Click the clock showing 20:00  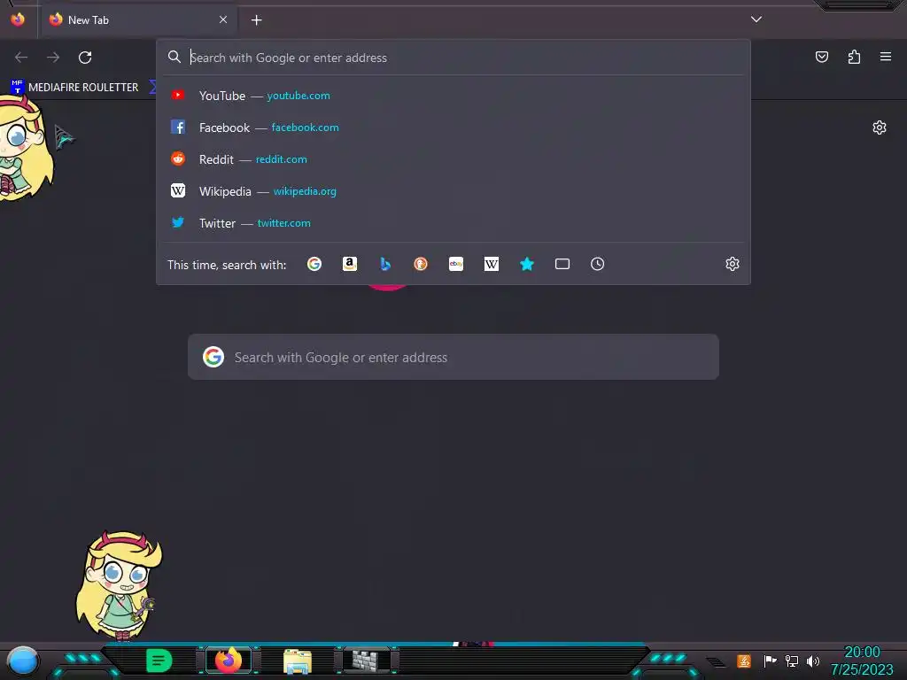pyautogui.click(x=862, y=653)
